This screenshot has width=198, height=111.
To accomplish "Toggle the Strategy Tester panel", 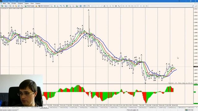I will point(22,6).
